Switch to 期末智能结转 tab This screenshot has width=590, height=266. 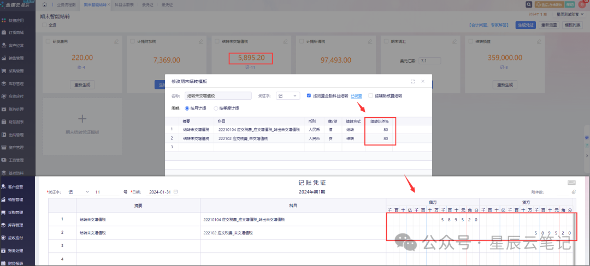pyautogui.click(x=95, y=5)
